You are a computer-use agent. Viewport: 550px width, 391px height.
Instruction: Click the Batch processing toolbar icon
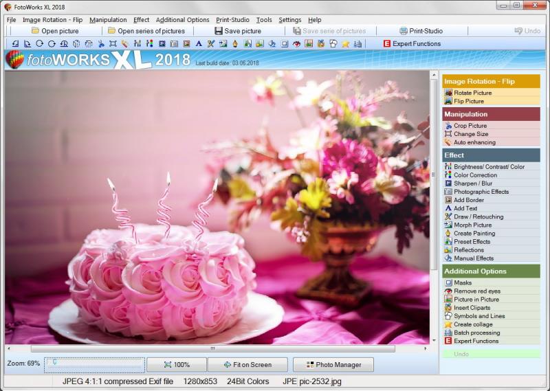(x=357, y=43)
